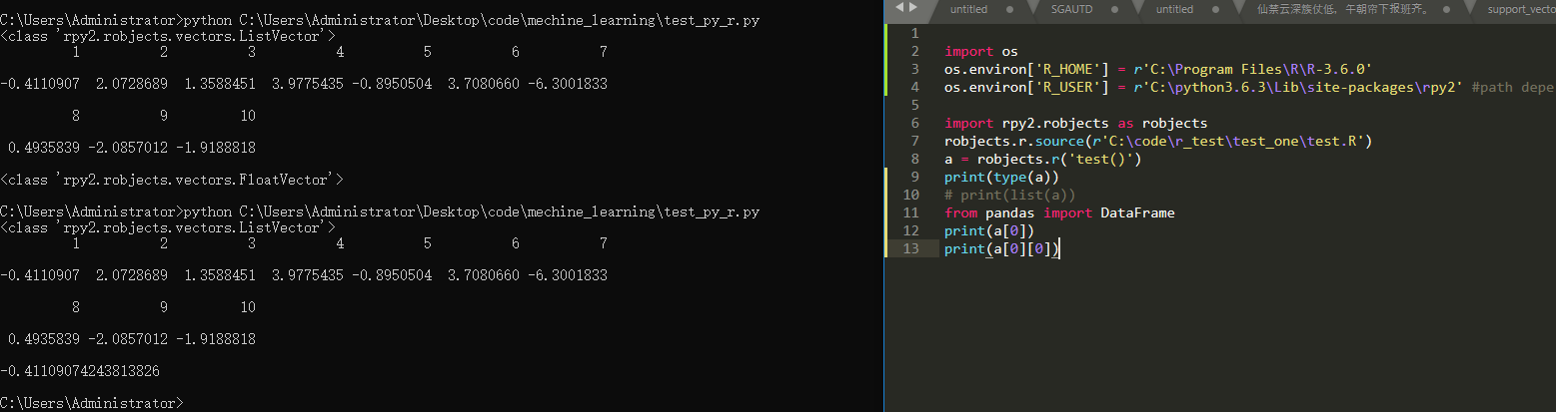Click the R_HOME environ assignment line
Image resolution: width=1556 pixels, height=412 pixels.
pos(1157,69)
